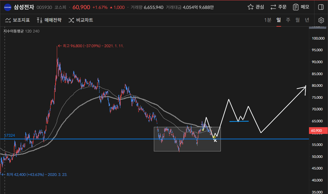Open the memo clipboard icon
The width and height of the screenshot is (328, 194).
pyautogui.click(x=295, y=7)
